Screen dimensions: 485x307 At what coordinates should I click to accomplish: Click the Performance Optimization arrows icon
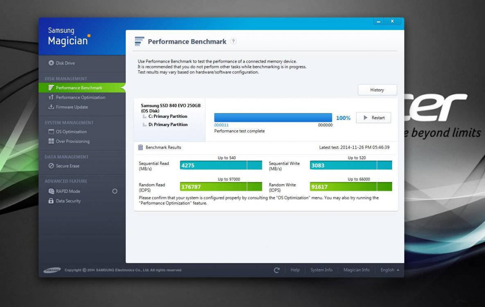click(x=51, y=97)
